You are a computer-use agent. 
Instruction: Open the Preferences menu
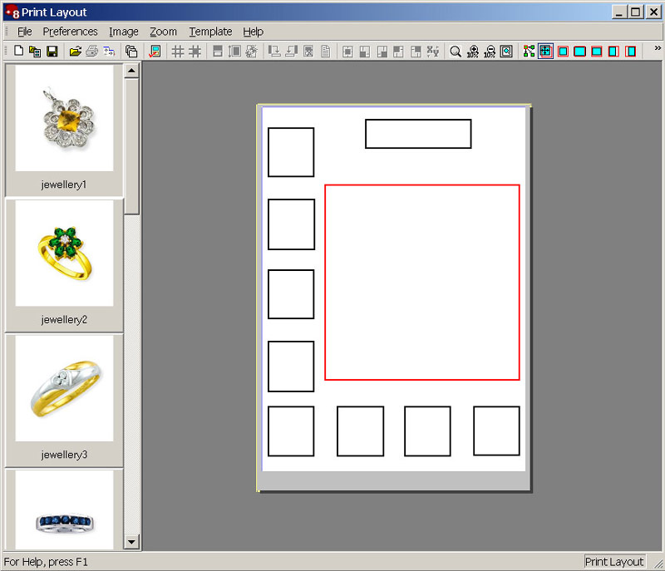(x=71, y=32)
